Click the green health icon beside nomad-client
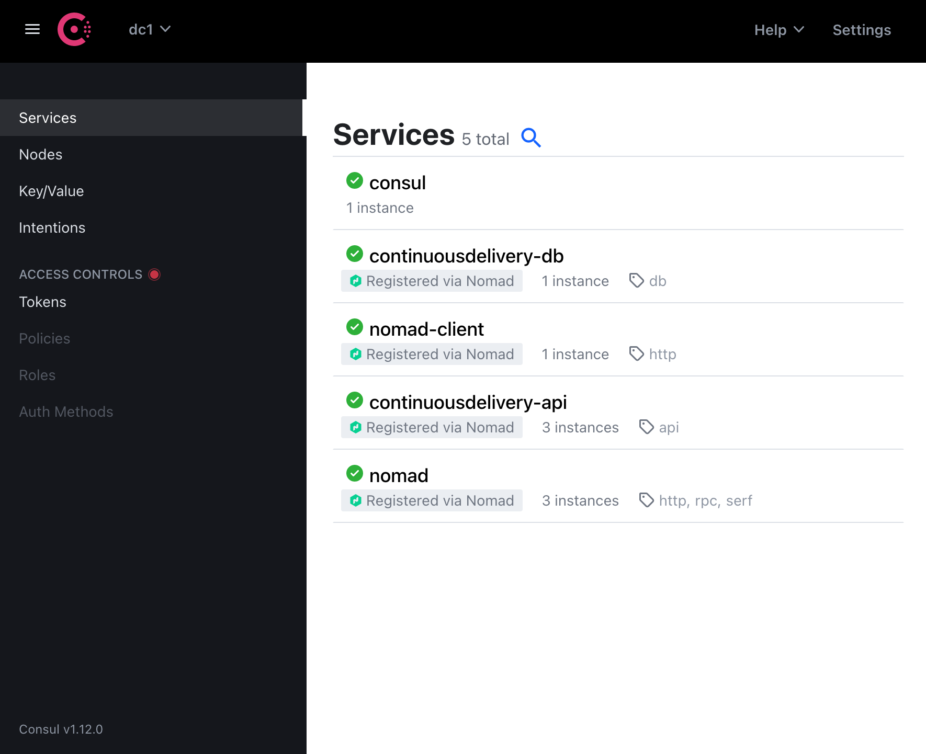 point(355,327)
